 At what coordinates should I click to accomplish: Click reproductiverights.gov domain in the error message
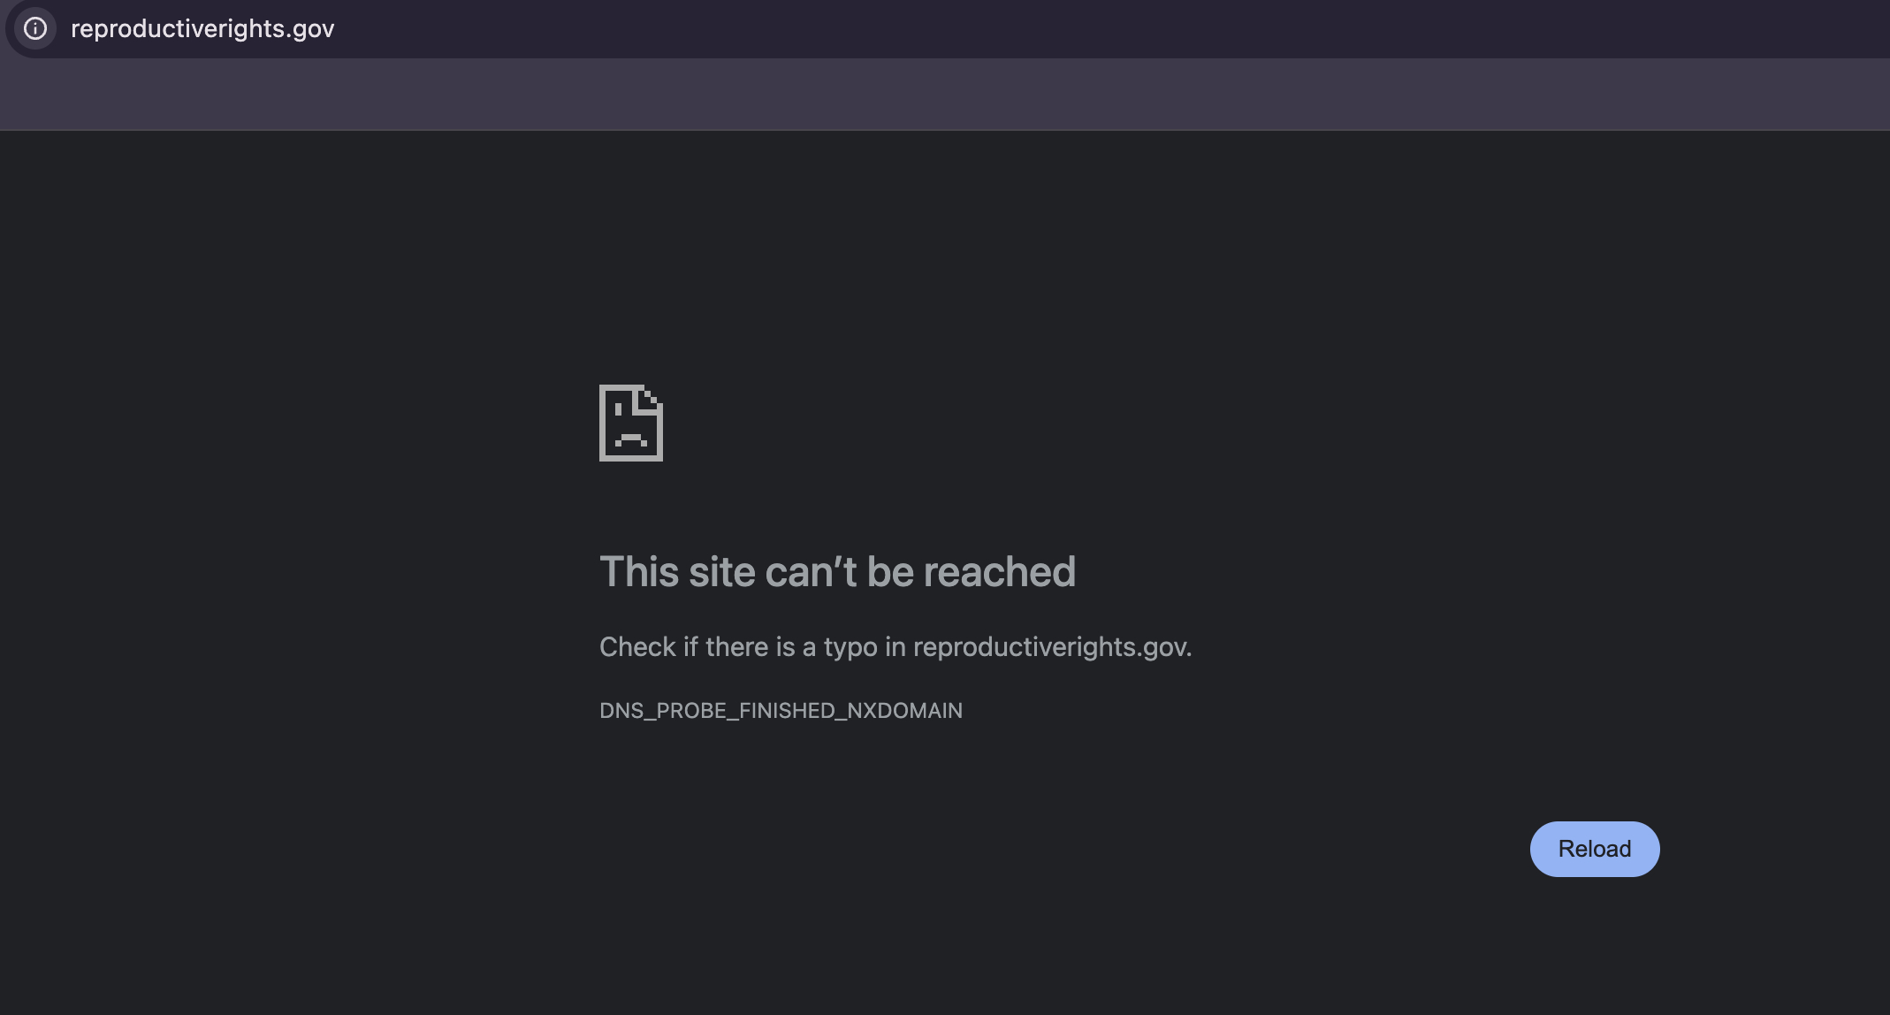1052,647
